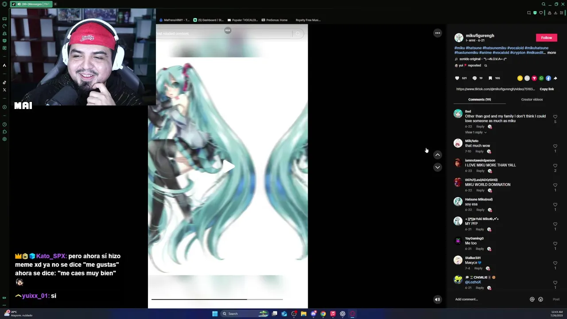Click the Windows taskbar Search box
567x319 pixels.
[244, 314]
